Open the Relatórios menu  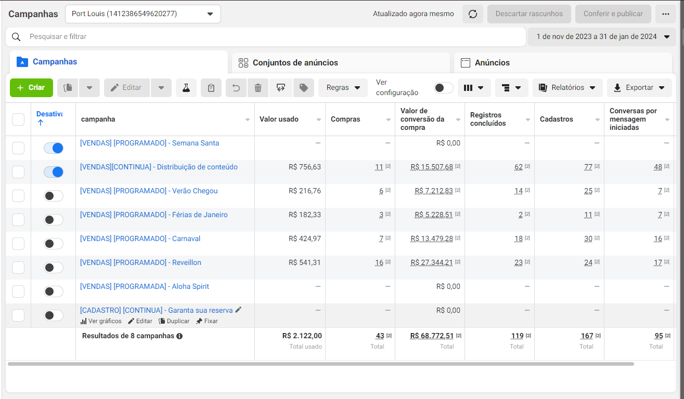[567, 88]
